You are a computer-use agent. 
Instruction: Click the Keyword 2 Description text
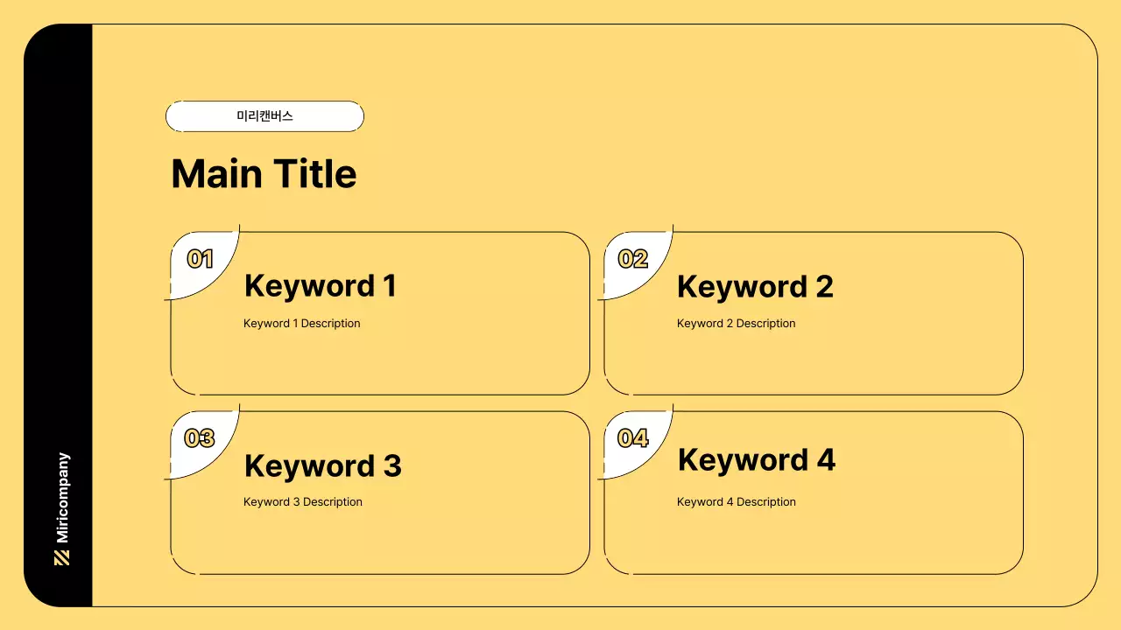[736, 324]
